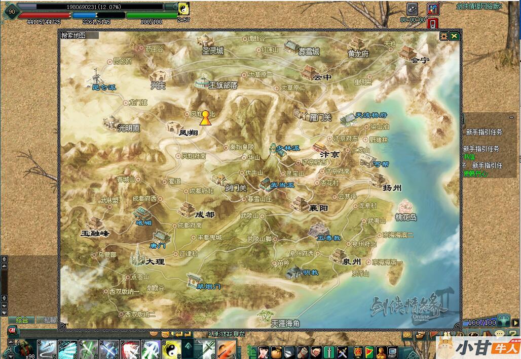521x359 pixels.
Task: Expand panel with yellow arrow beside 100/100
Action: [514, 322]
